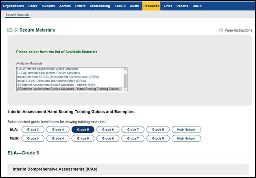Viewport: 256px width, 178px height.
Task: Select SB Interim Assessment Hand Scoring Training Guides
Action: (70, 89)
